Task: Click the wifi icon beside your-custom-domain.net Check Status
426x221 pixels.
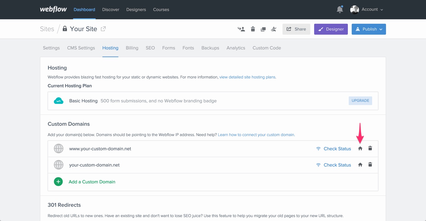Action: 318,165
